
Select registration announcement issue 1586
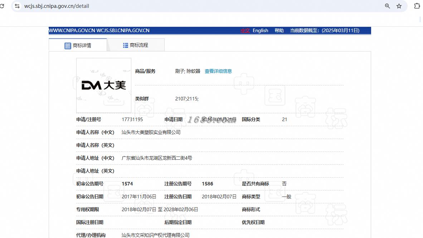point(208,184)
